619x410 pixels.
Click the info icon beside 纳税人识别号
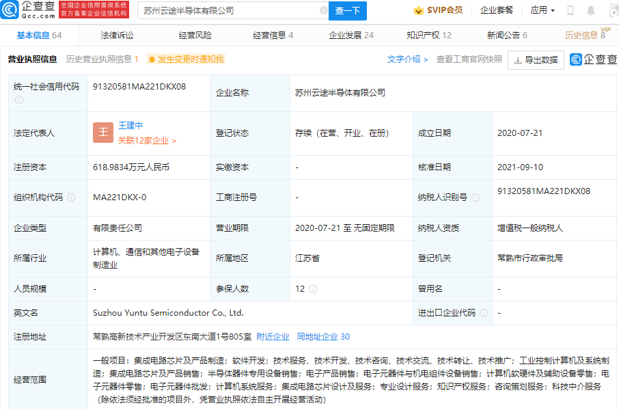point(476,197)
